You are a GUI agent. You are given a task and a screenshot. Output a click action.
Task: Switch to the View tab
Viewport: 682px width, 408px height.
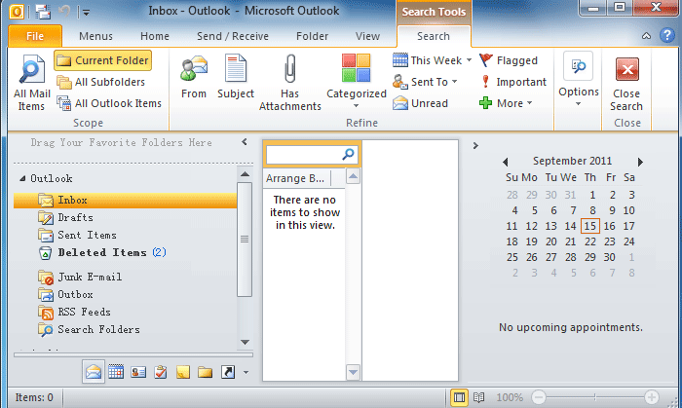click(x=367, y=36)
